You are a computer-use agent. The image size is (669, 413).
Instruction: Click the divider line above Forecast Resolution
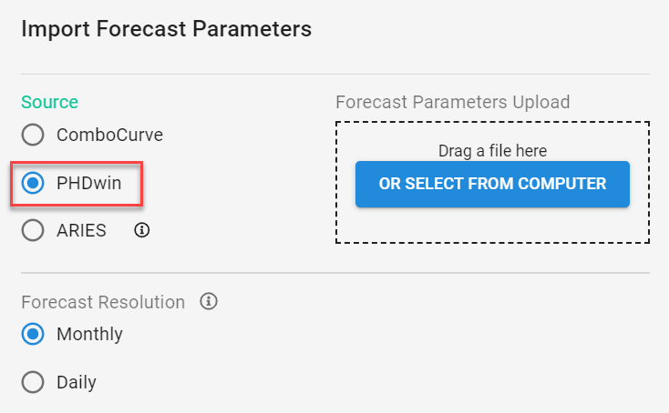(x=334, y=272)
